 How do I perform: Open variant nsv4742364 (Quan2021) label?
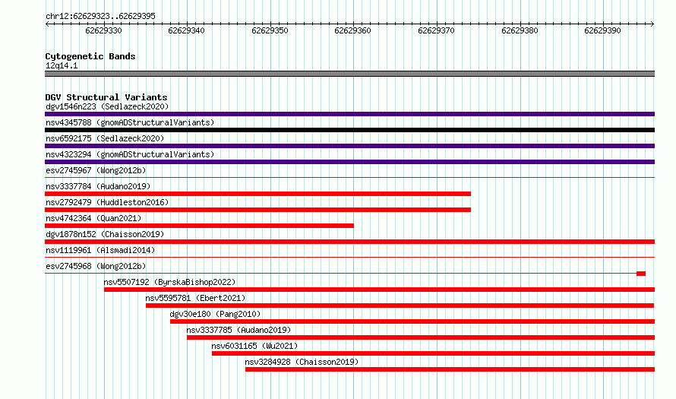coord(93,218)
